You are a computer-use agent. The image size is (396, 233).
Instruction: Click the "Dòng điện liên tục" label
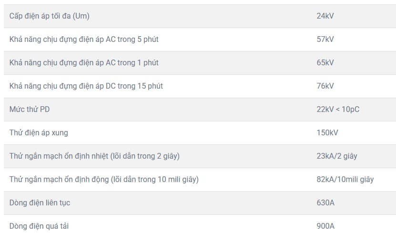(40, 203)
